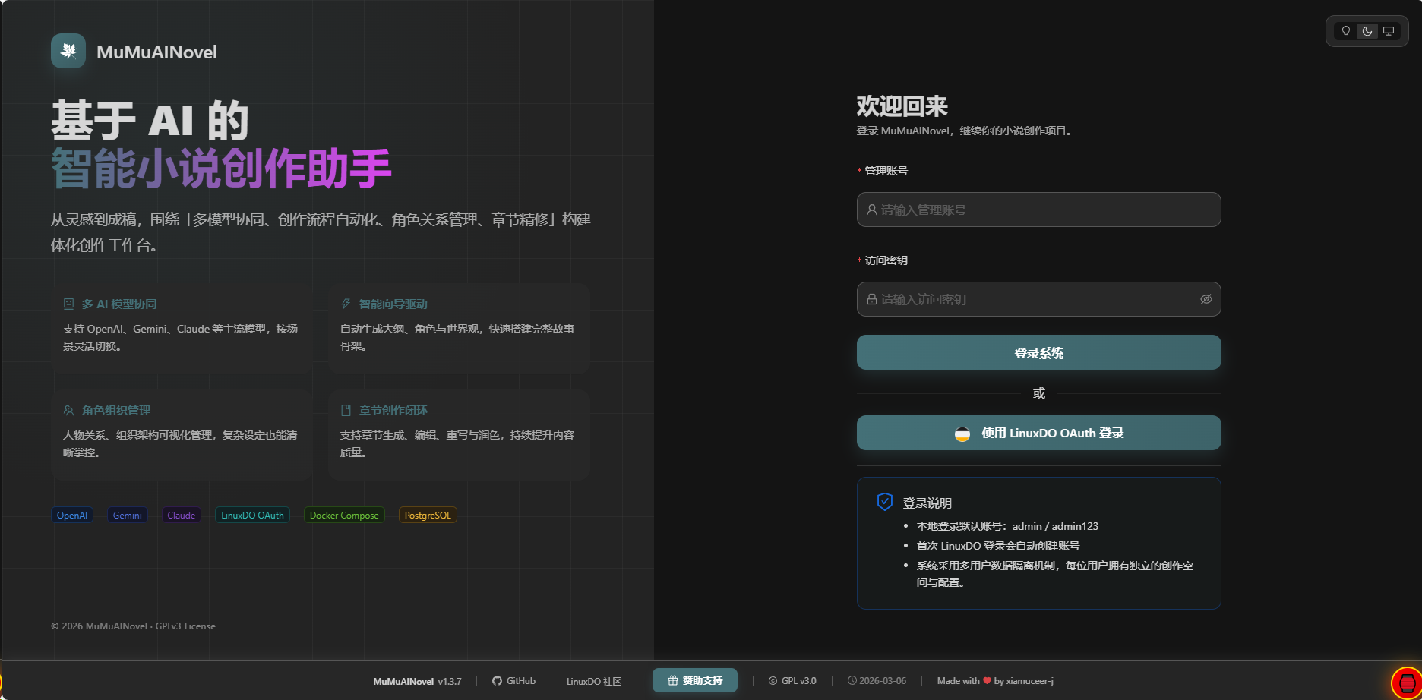Click the people icon beside 角色组织管理

pyautogui.click(x=68, y=410)
